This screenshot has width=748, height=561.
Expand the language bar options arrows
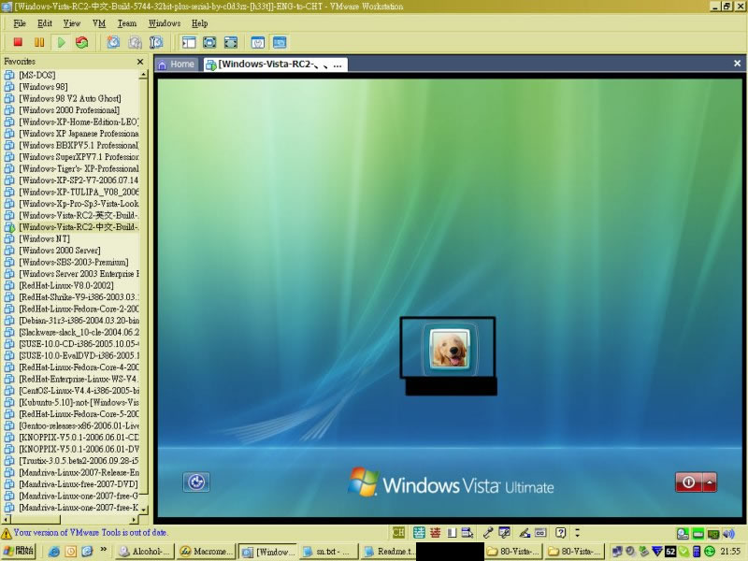(577, 532)
